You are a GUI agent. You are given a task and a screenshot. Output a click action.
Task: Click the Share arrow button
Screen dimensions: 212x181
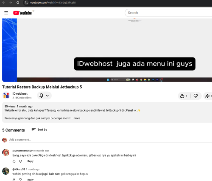pos(207,96)
